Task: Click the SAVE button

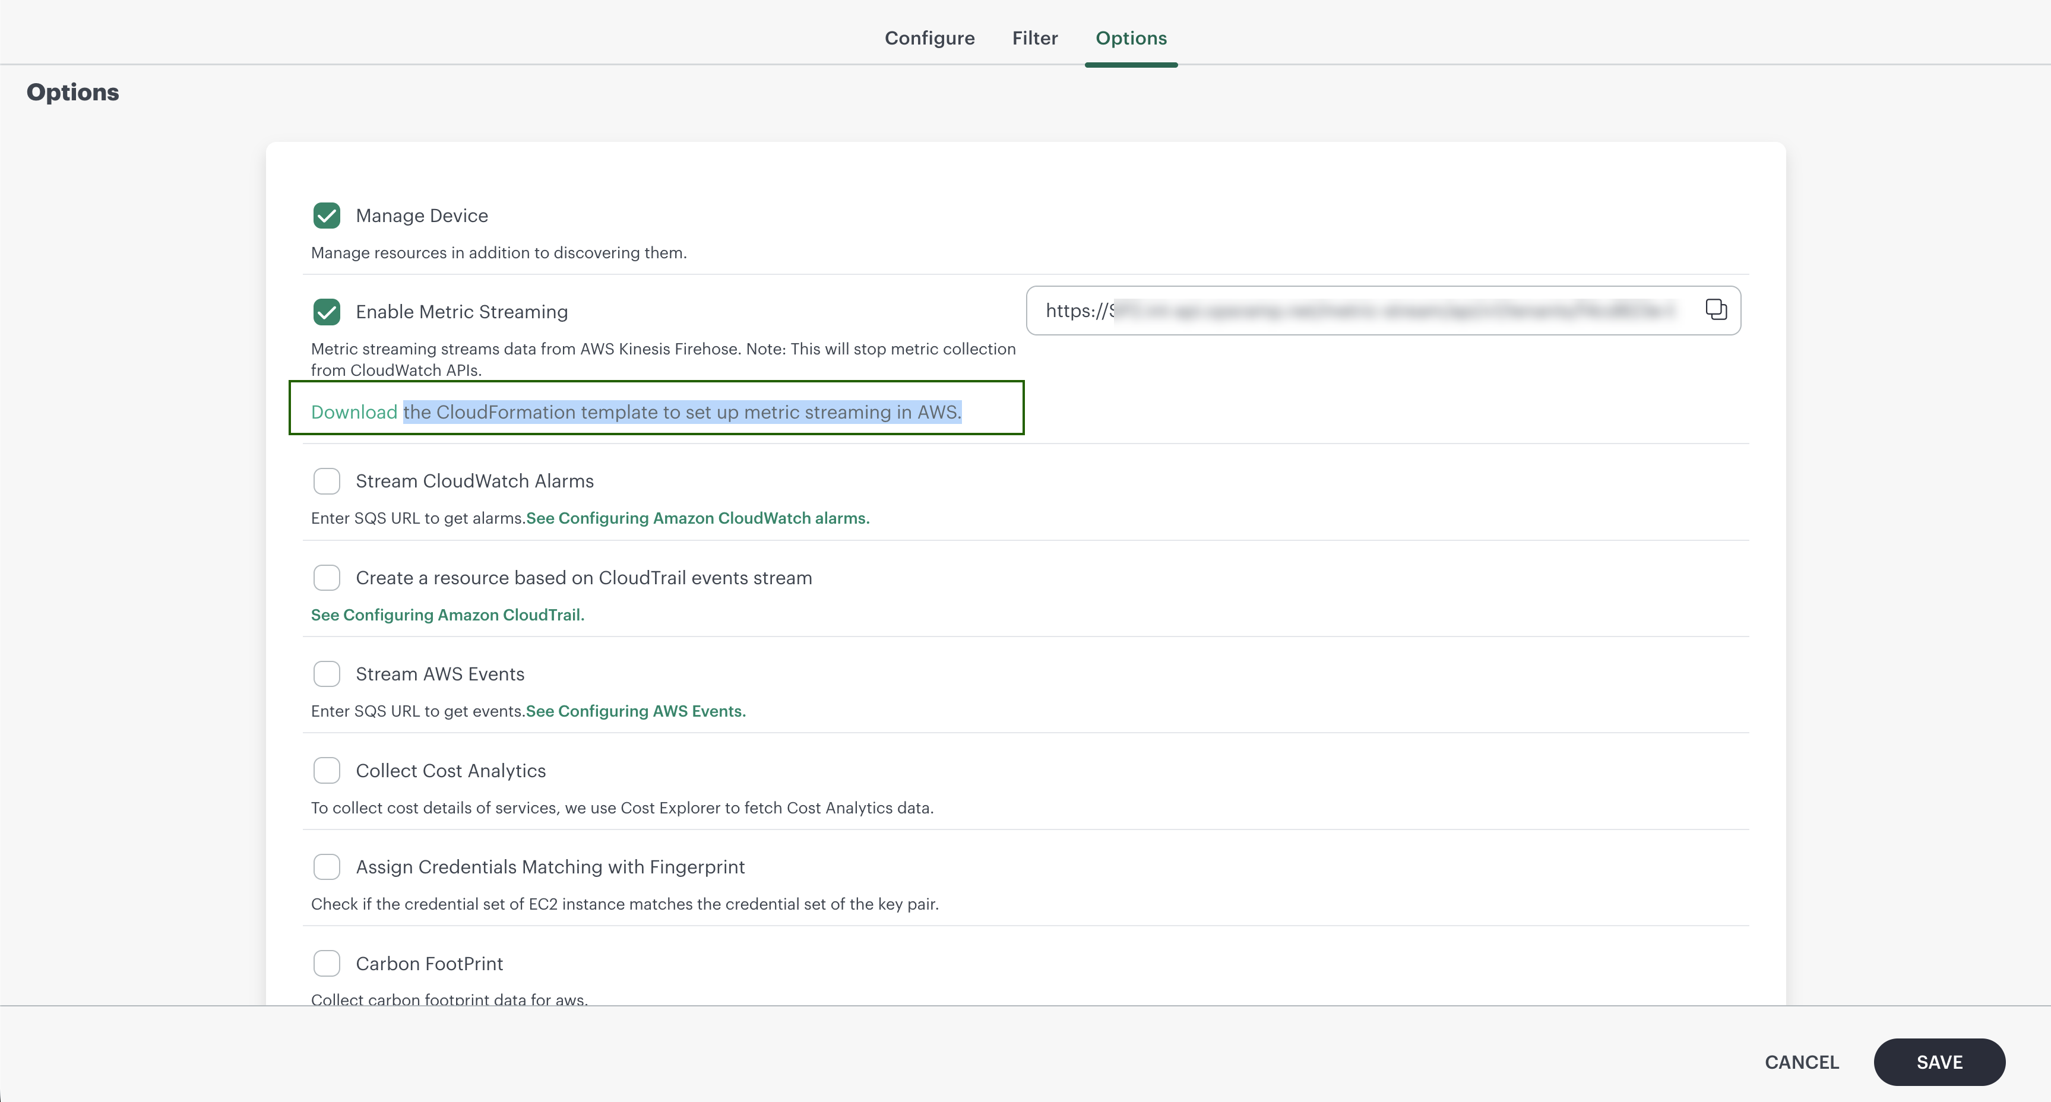Action: pos(1939,1062)
